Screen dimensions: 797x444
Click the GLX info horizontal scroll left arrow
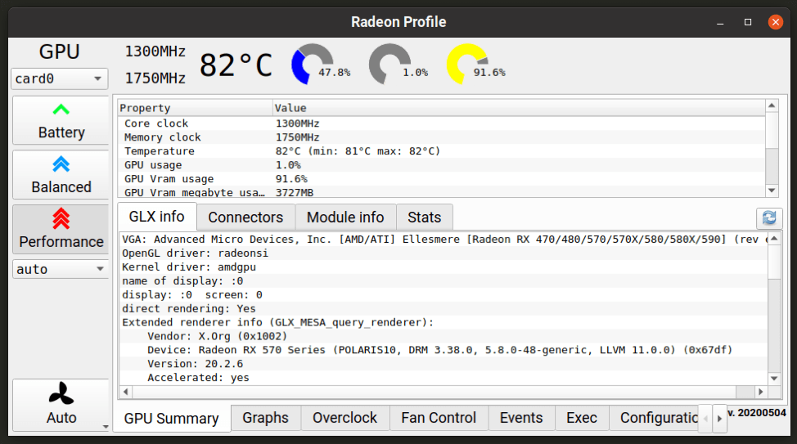coord(125,392)
